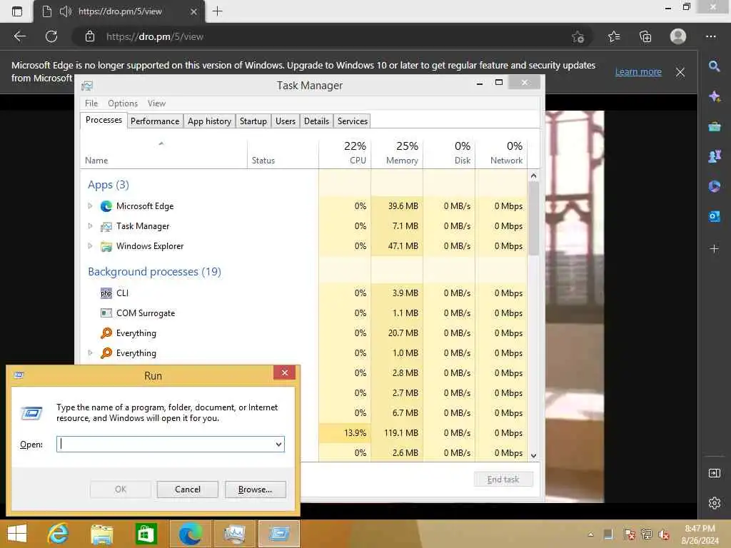Open the sidebar search icon
Screen dimensions: 731x548
pos(714,66)
